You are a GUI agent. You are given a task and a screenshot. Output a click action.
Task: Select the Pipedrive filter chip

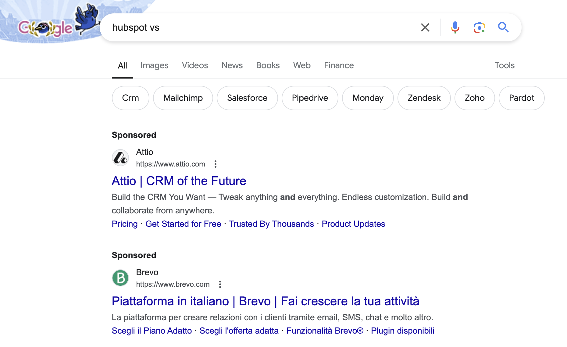[310, 98]
